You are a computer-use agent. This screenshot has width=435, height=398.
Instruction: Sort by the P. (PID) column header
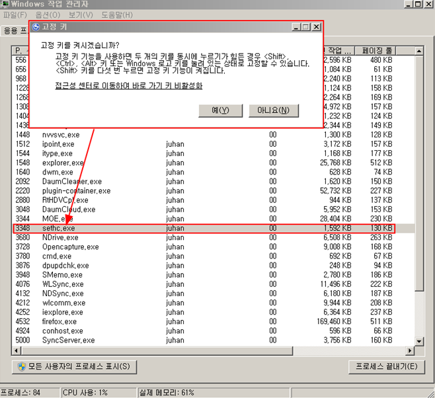20,50
